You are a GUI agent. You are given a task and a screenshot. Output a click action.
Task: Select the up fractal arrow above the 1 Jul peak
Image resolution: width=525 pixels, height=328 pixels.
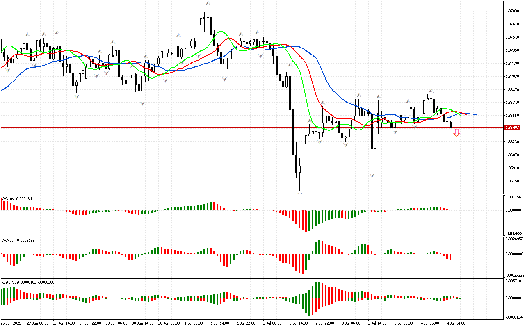208,3
